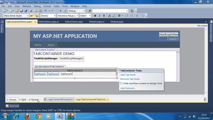Select the TabPanel3 tab header
This screenshot has height=120, width=213.
pyautogui.click(x=66, y=74)
